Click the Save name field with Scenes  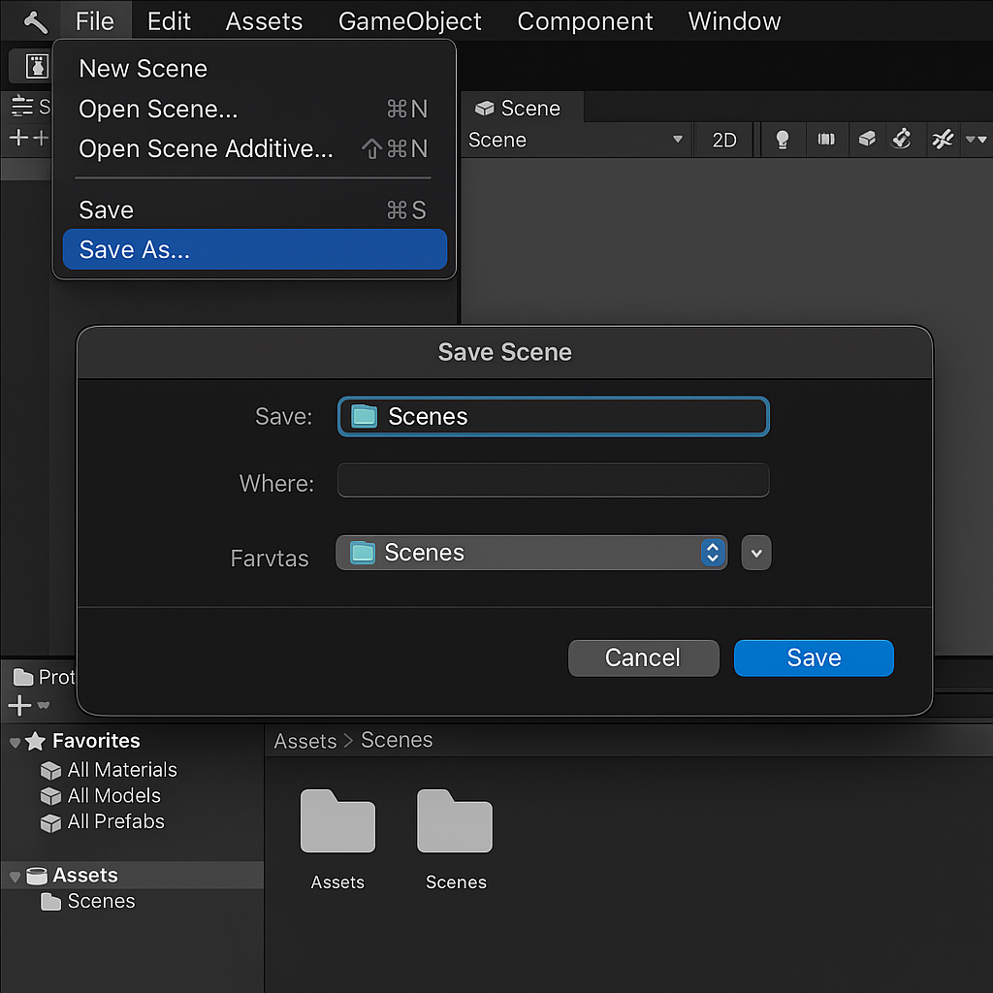[x=554, y=417]
